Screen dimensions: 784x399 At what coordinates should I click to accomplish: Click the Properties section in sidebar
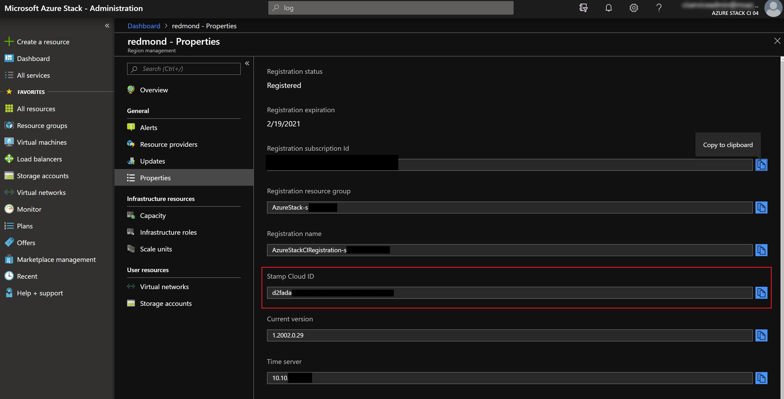tap(155, 177)
